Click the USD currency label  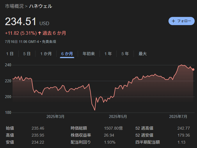click(x=44, y=23)
